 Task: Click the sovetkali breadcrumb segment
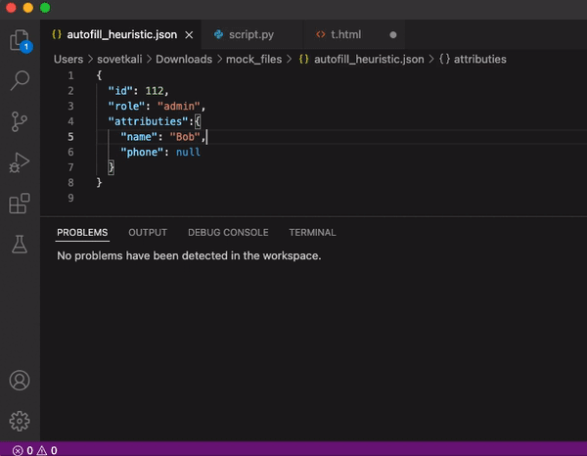coord(119,59)
